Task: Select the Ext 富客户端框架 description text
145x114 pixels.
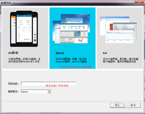Action: [121, 60]
